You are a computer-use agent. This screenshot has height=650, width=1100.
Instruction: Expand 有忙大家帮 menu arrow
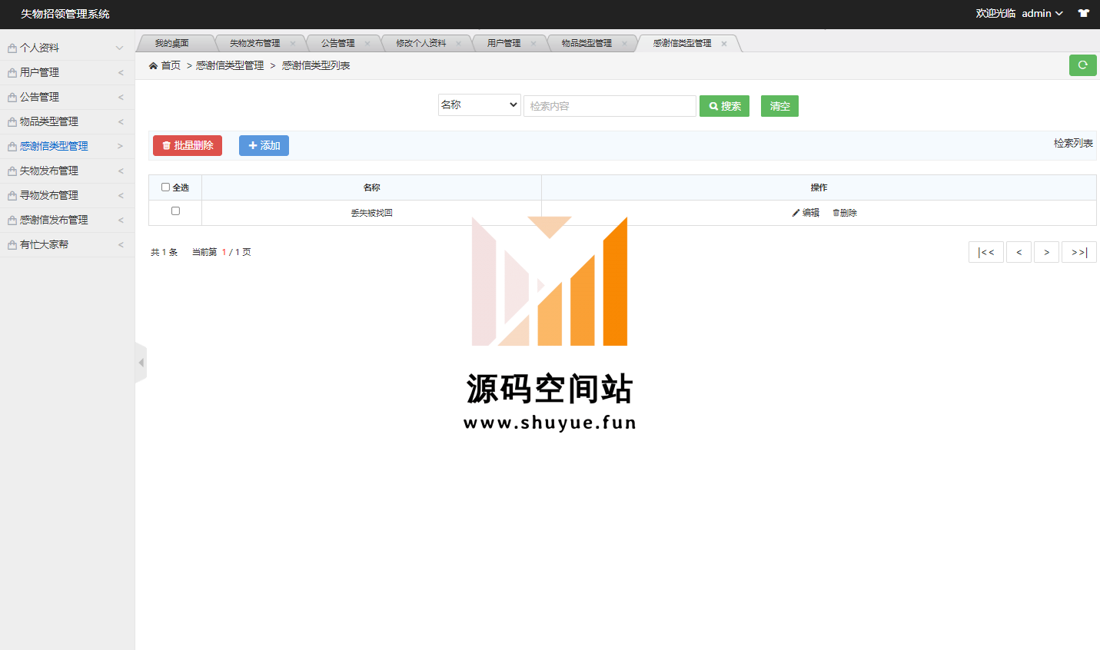click(121, 245)
